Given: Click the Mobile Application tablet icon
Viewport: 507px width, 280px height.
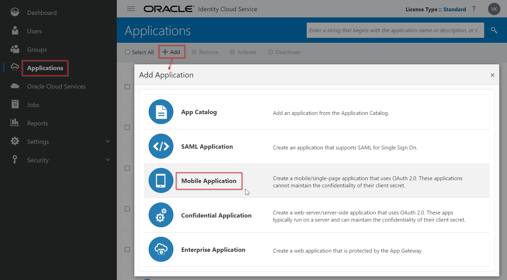Looking at the screenshot, I should coord(161,180).
